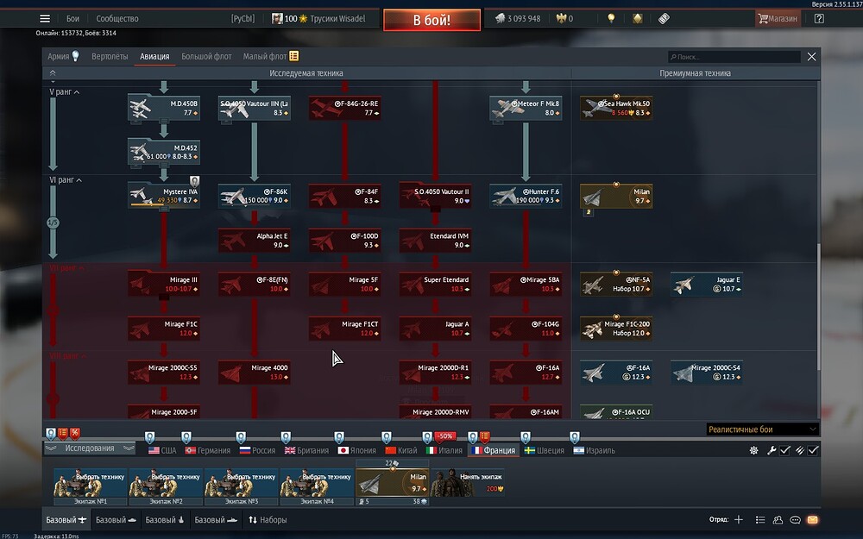Open the chat bubble icon
This screenshot has height=539, width=863.
click(x=795, y=520)
